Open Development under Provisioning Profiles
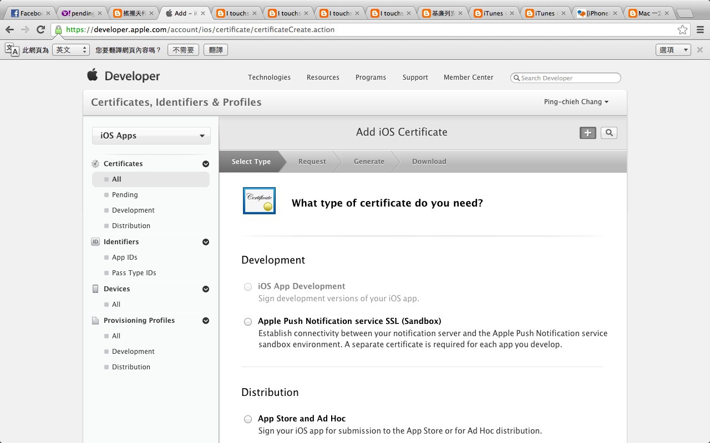This screenshot has height=443, width=710. pos(133,352)
